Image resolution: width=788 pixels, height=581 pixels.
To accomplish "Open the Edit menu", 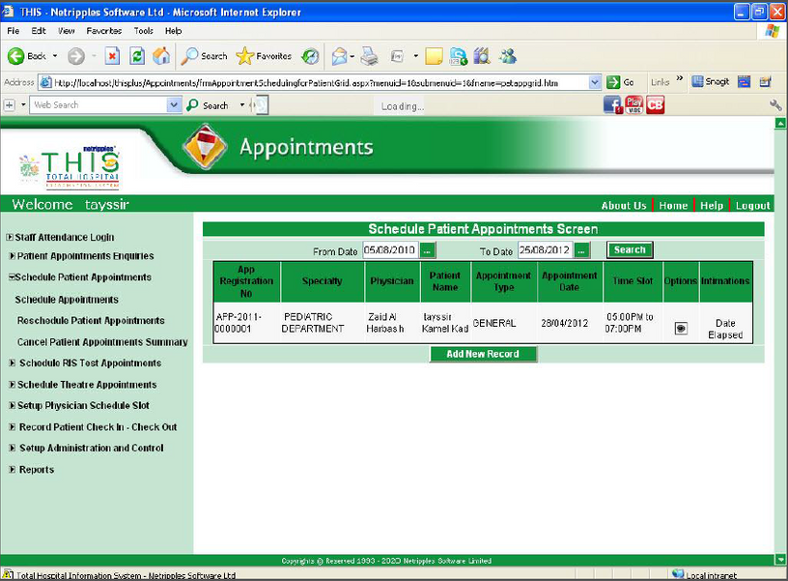I will [x=39, y=31].
